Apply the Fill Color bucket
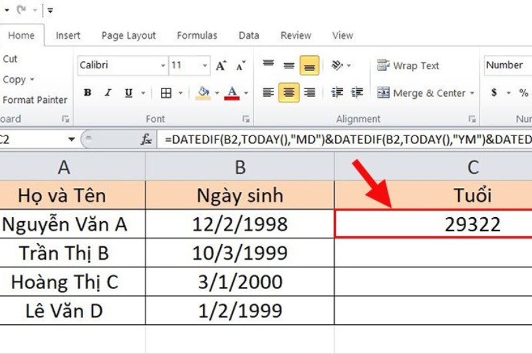This screenshot has height=354, width=532. coord(203,93)
